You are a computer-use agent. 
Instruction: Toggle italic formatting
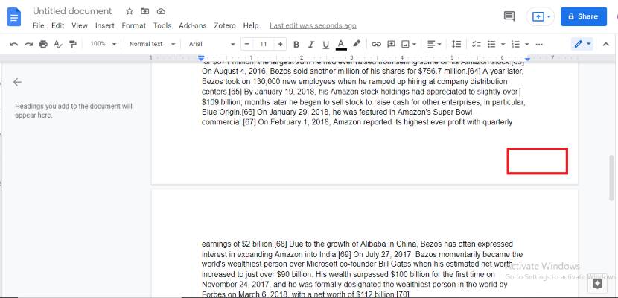coord(311,44)
